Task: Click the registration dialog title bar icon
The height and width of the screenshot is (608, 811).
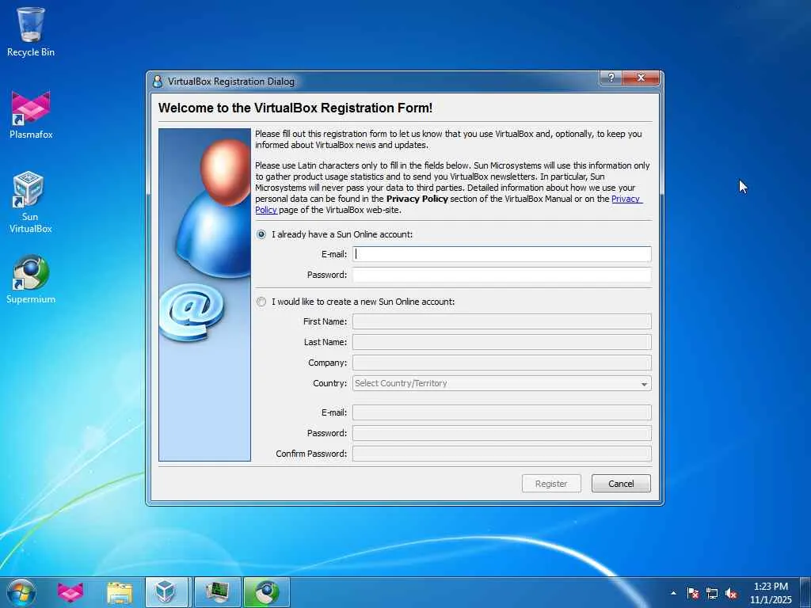Action: tap(158, 82)
